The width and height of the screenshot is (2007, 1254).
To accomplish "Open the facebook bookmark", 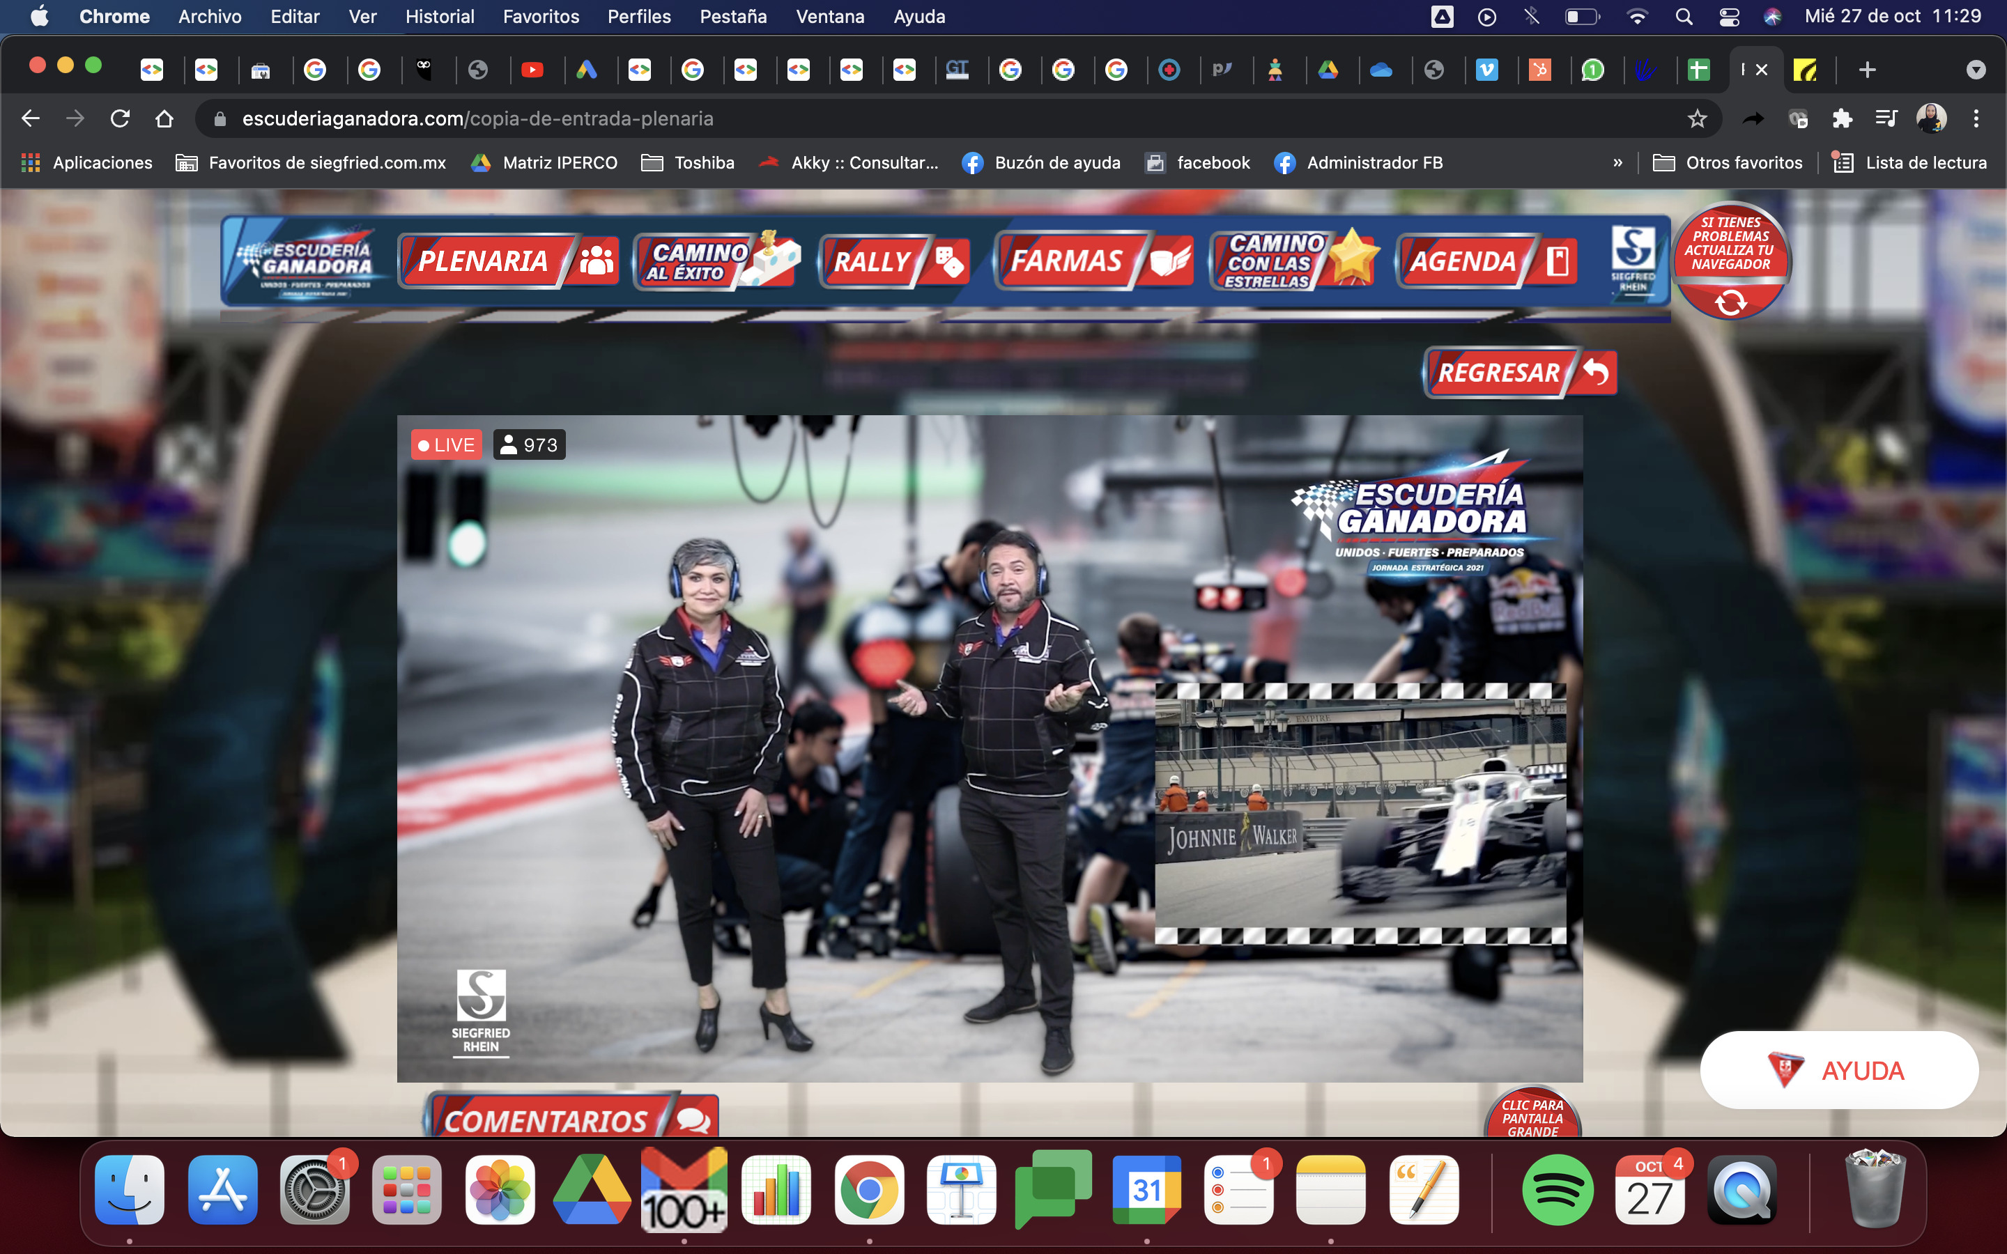I will click(1197, 162).
